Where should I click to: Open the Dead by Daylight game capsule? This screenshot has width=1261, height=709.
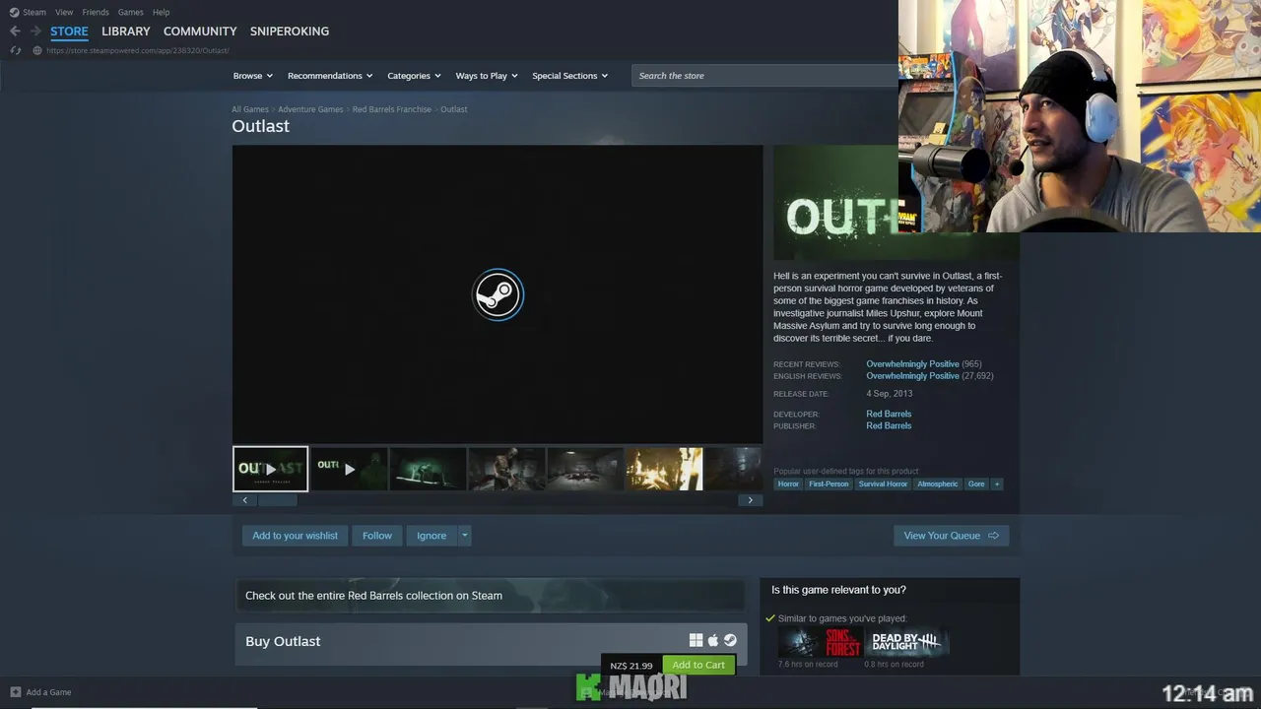[x=907, y=643]
